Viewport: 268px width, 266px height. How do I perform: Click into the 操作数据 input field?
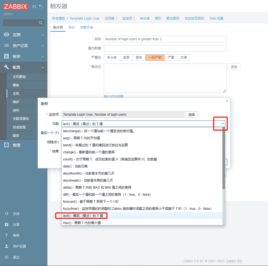[165, 48]
